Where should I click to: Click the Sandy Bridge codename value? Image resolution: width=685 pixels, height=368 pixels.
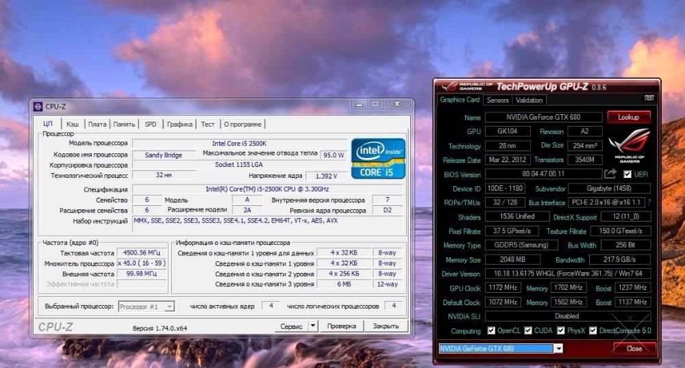tap(164, 155)
